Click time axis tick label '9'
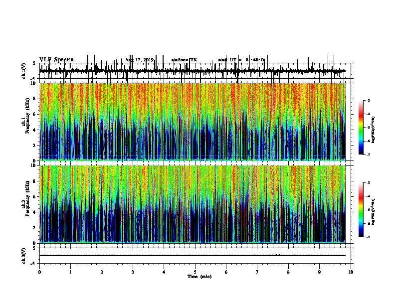The width and height of the screenshot is (395, 305). click(x=319, y=272)
